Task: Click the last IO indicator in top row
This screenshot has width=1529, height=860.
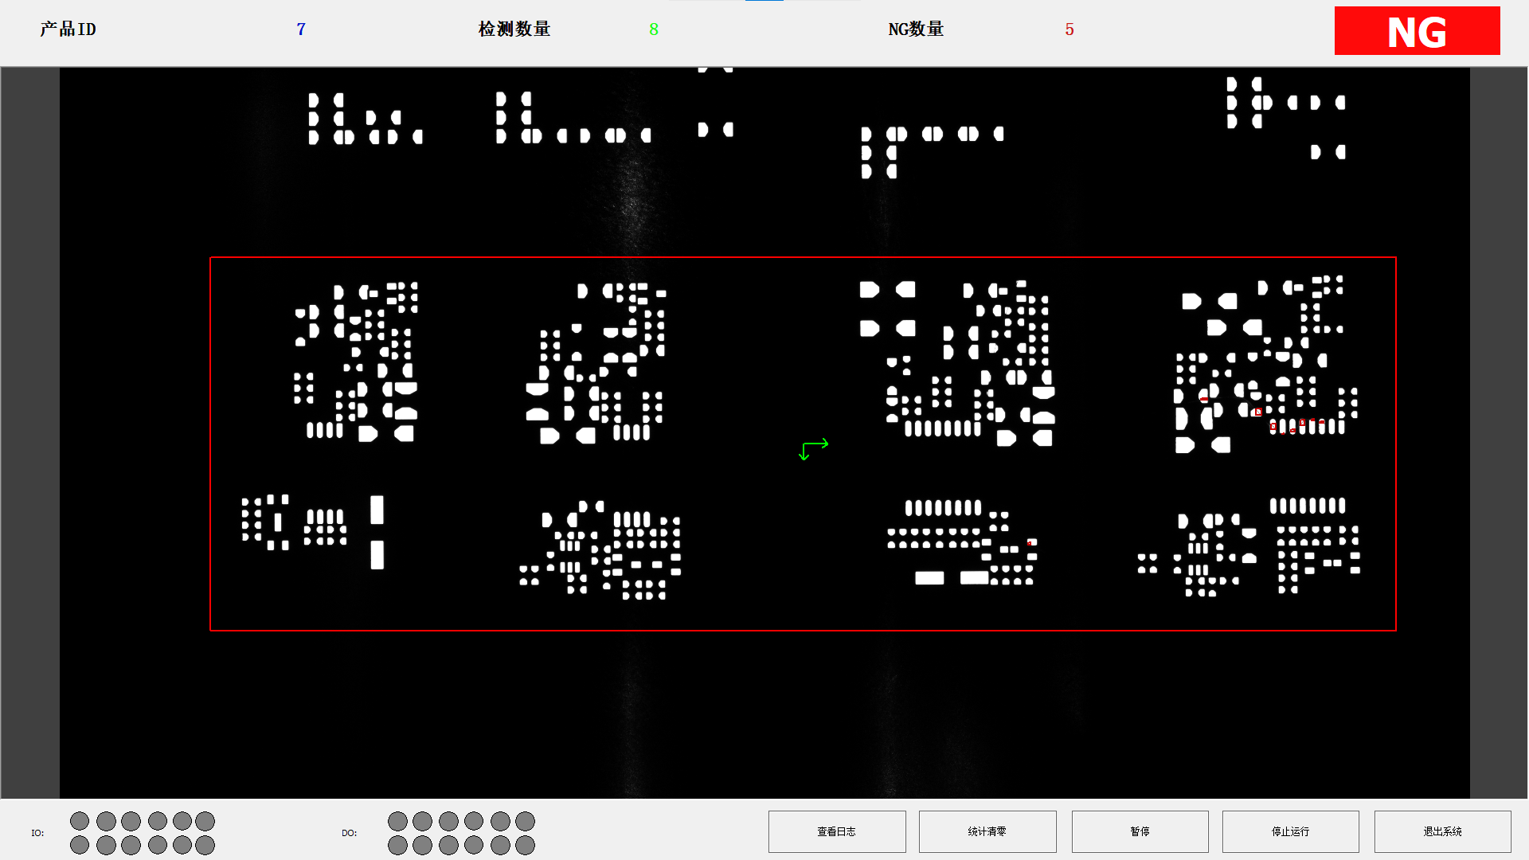Action: coord(206,820)
